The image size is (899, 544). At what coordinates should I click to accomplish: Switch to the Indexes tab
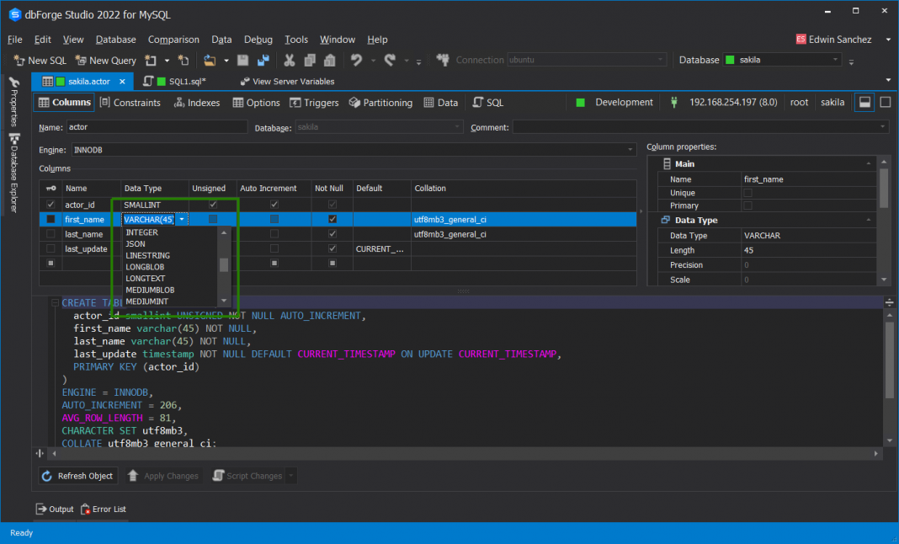click(197, 103)
